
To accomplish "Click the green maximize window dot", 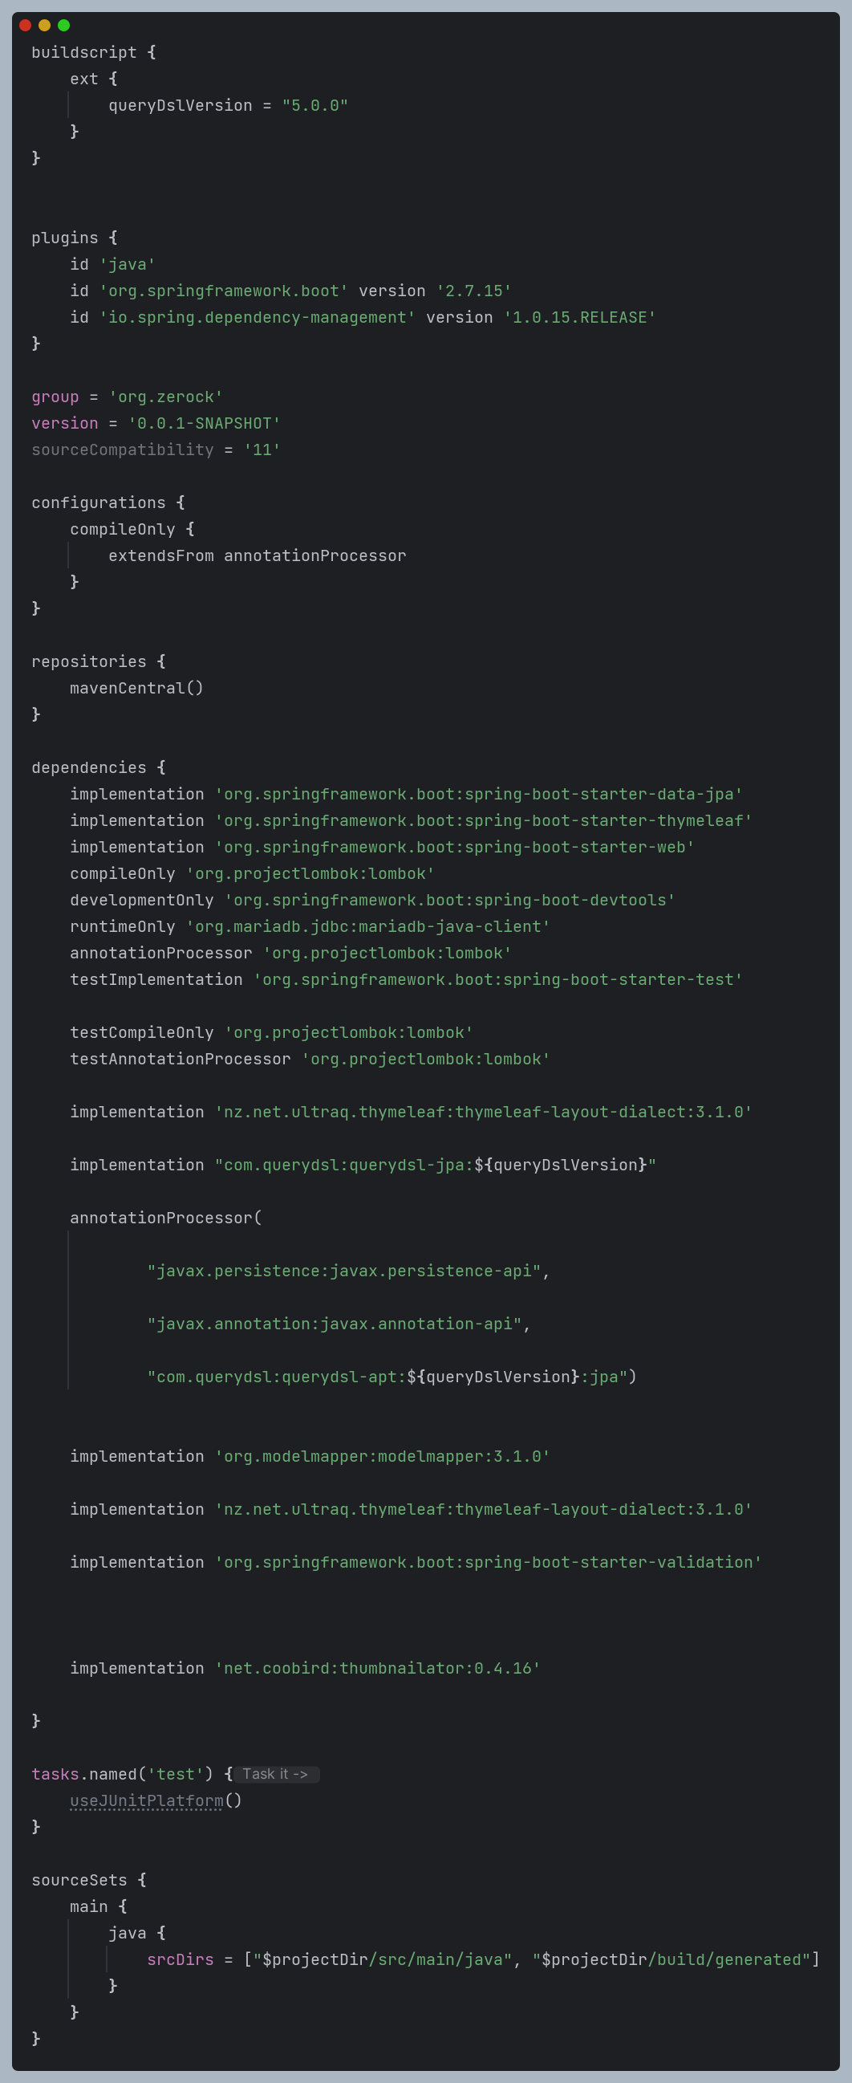I will [x=64, y=25].
